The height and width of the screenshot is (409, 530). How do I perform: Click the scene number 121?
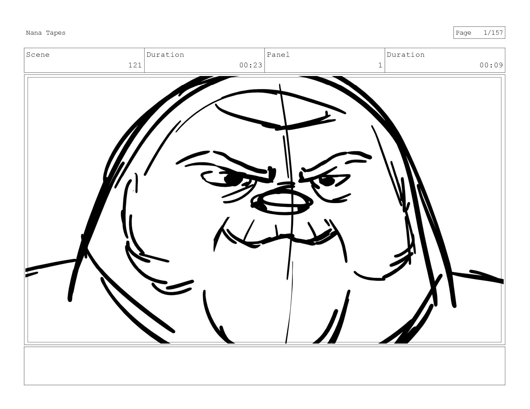(135, 65)
